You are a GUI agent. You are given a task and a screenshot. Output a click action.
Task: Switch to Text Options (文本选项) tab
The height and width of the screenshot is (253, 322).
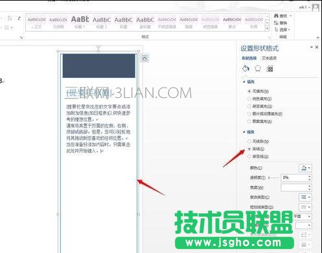pyautogui.click(x=269, y=58)
